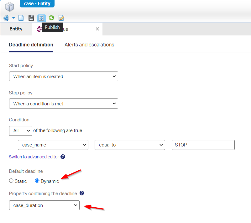
Task: Open the Stop policy dropdown
Action: 63,104
